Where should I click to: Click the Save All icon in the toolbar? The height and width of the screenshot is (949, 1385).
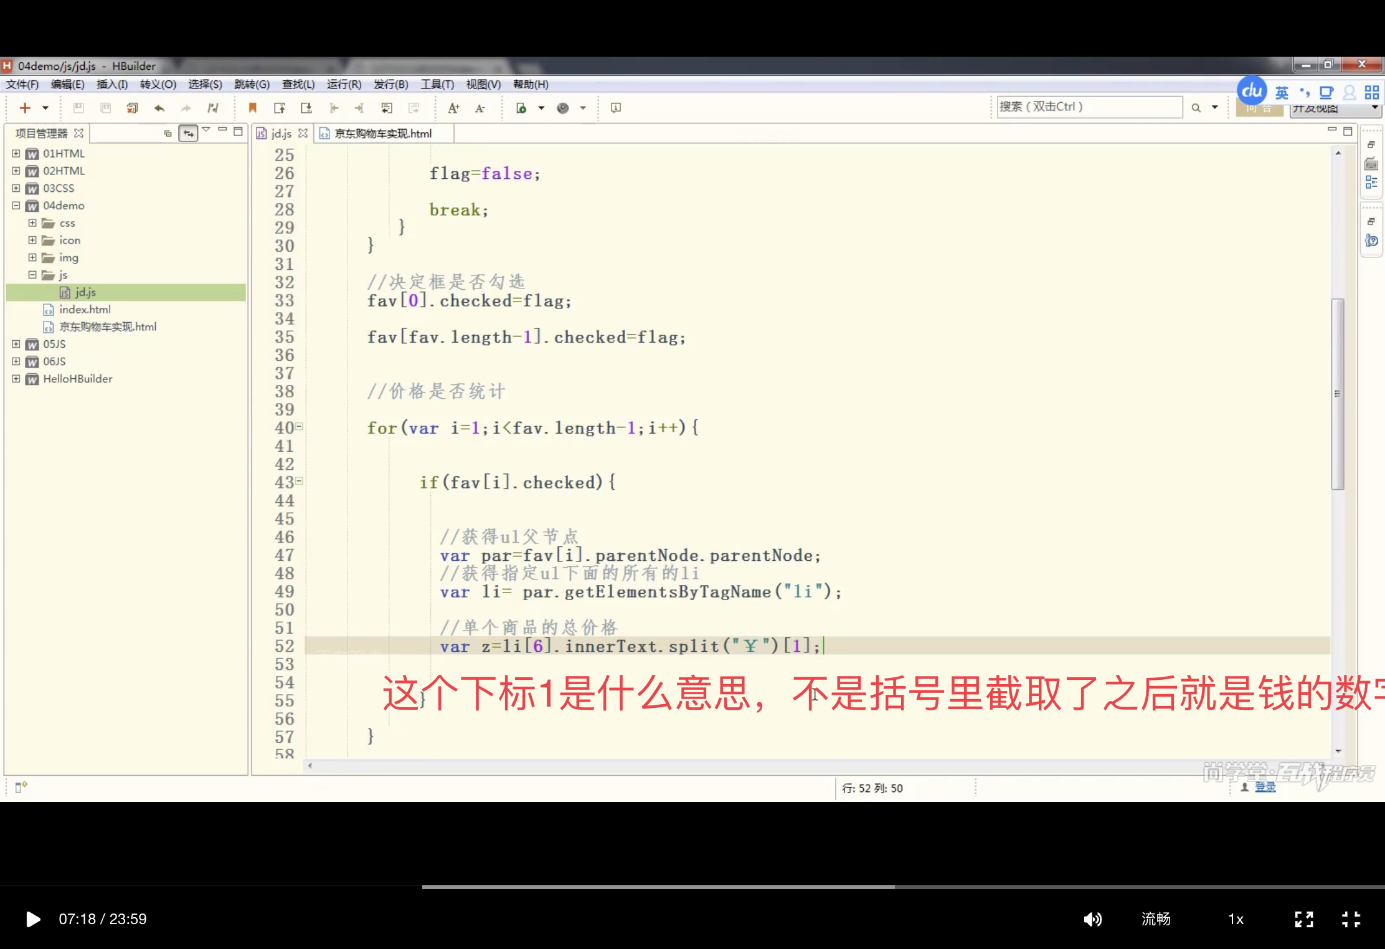click(105, 108)
